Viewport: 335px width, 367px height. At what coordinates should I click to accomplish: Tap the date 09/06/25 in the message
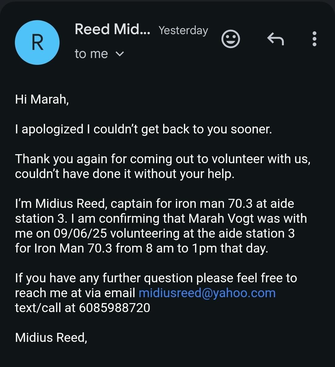80,233
